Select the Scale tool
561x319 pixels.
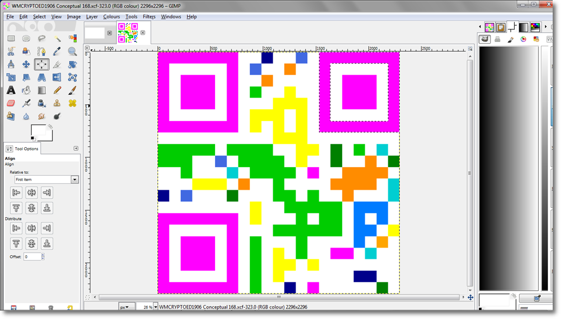pos(11,77)
